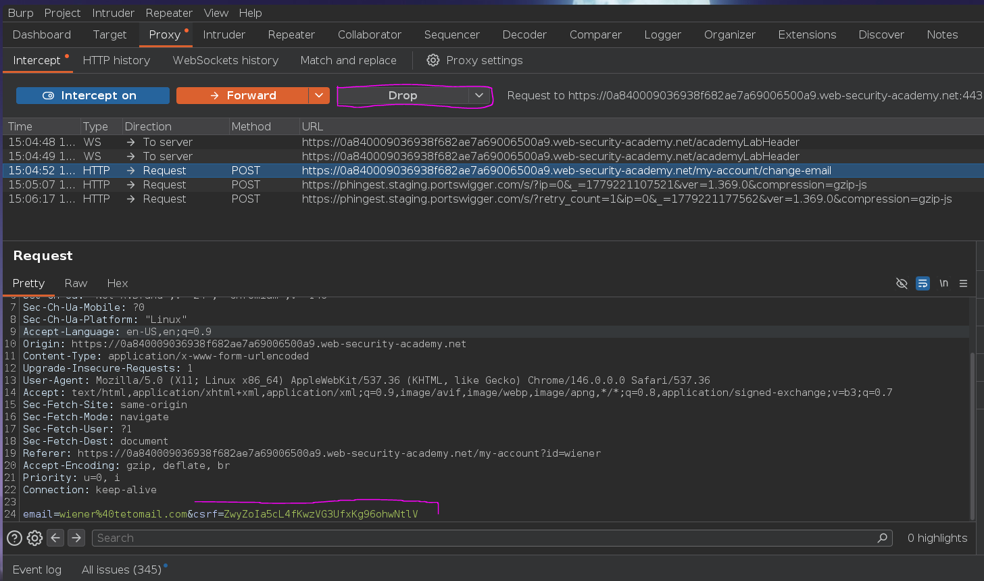The width and height of the screenshot is (984, 581).
Task: Select the Intercept sub-tab
Action: click(x=36, y=60)
